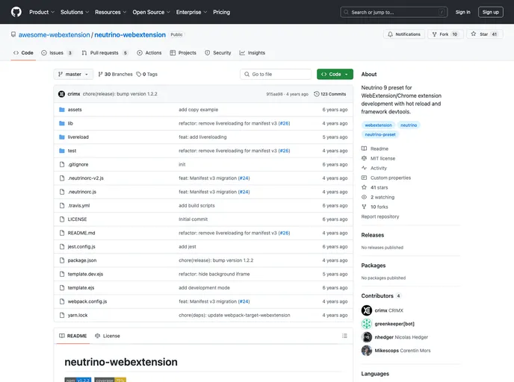Open the package.json file
Screen dimensions: 514x382
[x=82, y=260]
